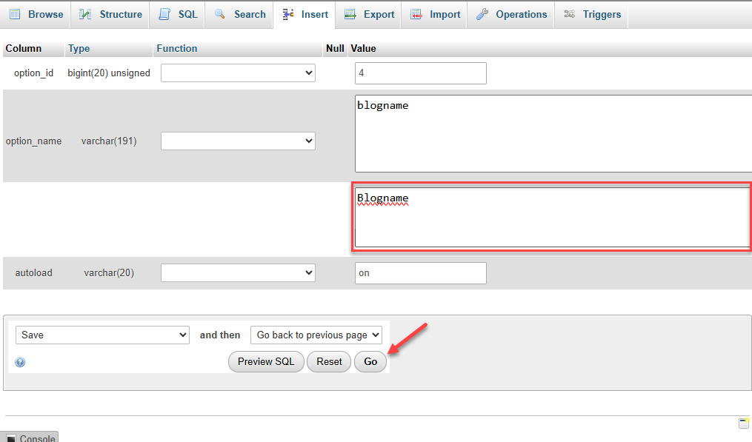Image resolution: width=752 pixels, height=442 pixels.
Task: Open the Search tab
Action: [x=240, y=15]
